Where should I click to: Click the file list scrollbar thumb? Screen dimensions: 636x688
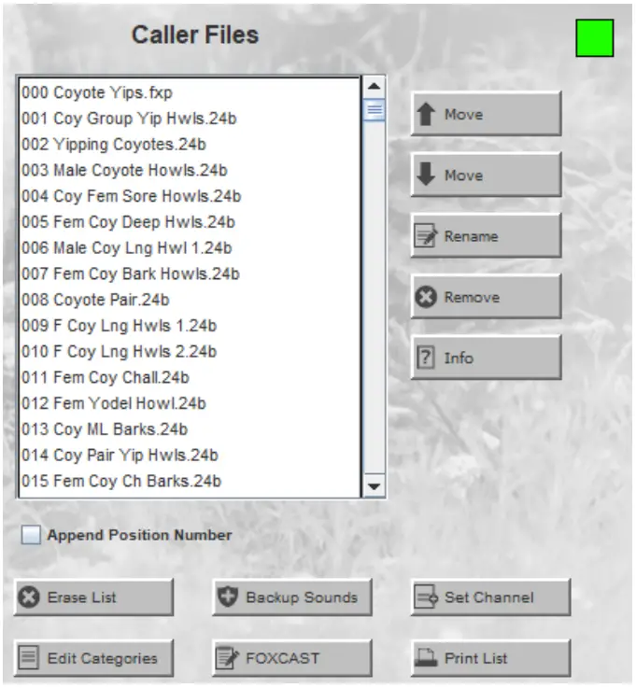(x=374, y=110)
